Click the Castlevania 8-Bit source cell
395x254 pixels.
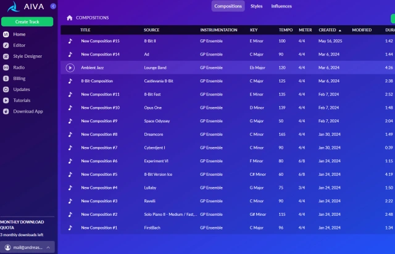[x=159, y=81]
